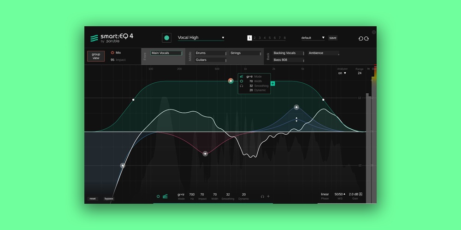Click the green learn record button
This screenshot has height=230, width=461.
tap(166, 38)
